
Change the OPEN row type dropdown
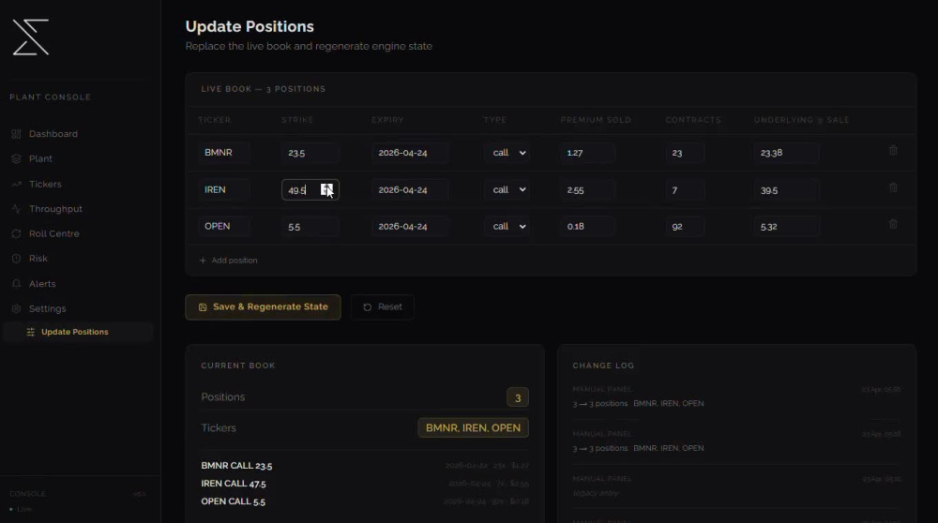[x=507, y=227]
